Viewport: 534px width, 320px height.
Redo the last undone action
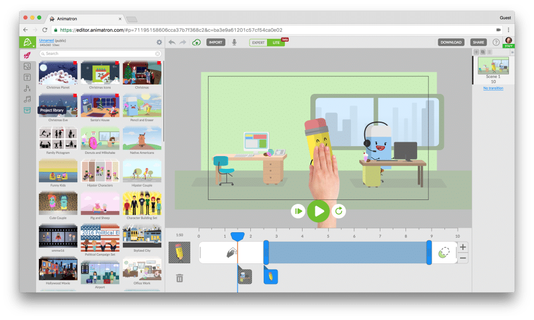[x=183, y=42]
